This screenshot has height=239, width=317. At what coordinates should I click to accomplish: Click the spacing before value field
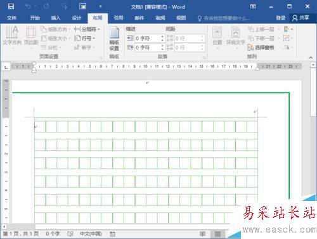pyautogui.click(x=187, y=38)
